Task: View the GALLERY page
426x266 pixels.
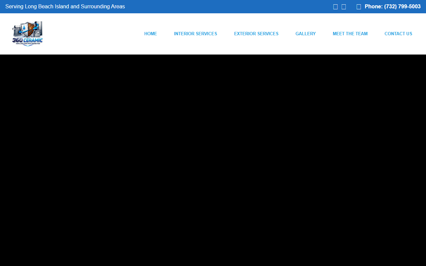Action: click(306, 34)
